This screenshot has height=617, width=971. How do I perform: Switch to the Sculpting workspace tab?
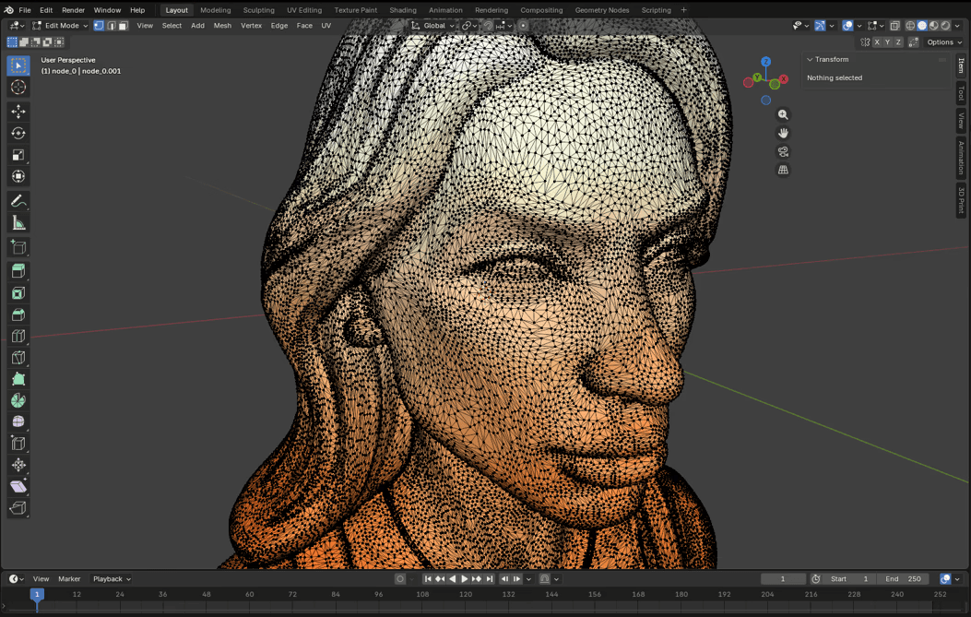point(258,10)
